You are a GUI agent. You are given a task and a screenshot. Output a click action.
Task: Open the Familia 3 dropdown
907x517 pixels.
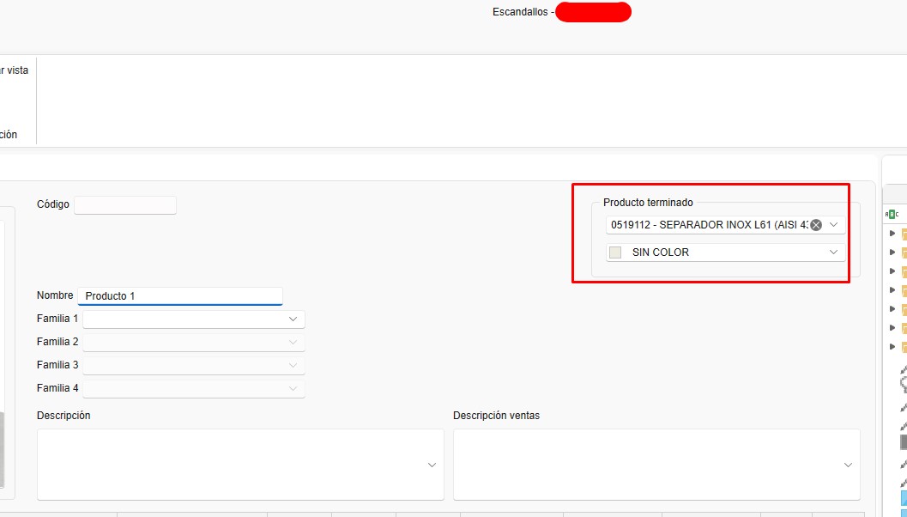click(x=293, y=366)
